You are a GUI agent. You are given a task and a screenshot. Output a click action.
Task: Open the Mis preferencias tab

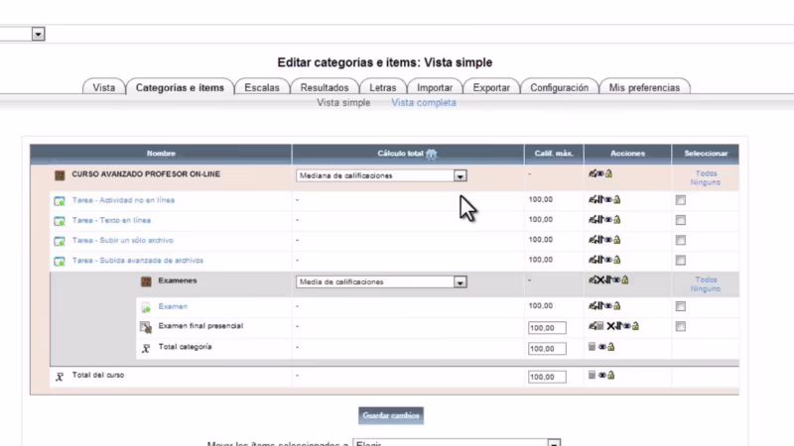(x=644, y=87)
